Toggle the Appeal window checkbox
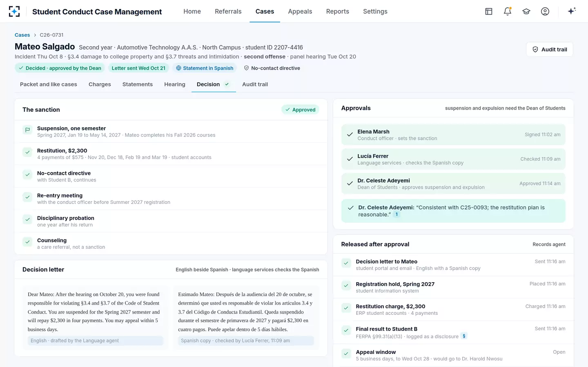 [346, 354]
